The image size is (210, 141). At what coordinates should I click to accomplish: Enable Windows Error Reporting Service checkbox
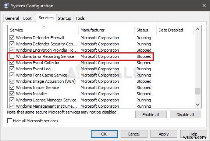[x=12, y=56]
